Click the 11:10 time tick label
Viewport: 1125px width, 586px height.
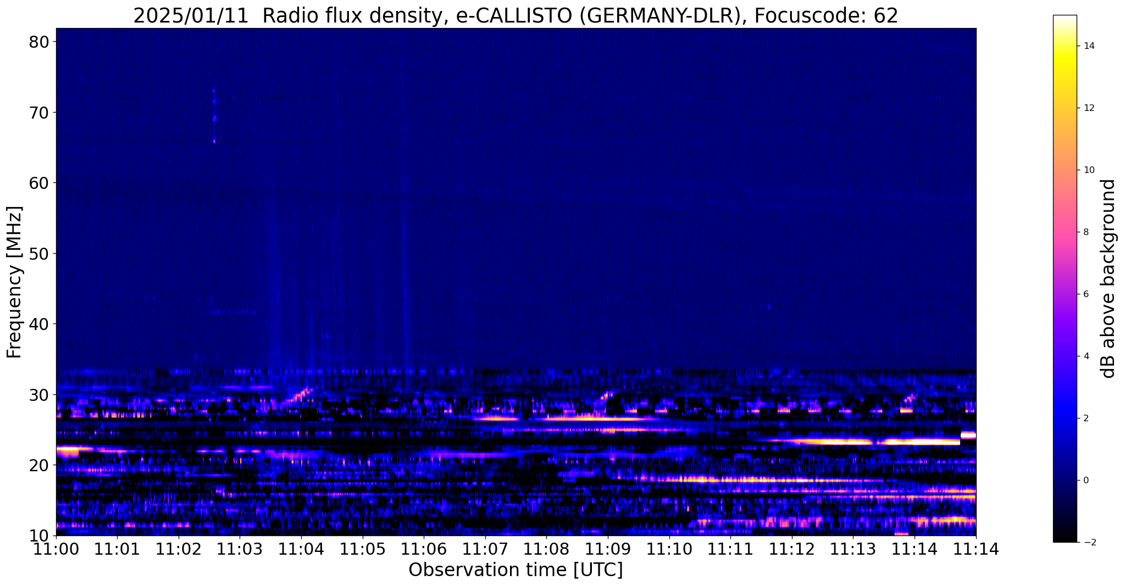669,549
